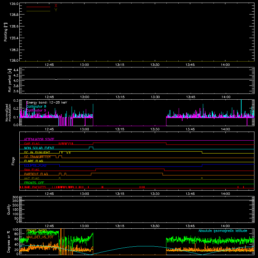This screenshot has width=258, height=258.
Task: Click the 128.6 tick on Pointing axis
Action: click(x=14, y=26)
